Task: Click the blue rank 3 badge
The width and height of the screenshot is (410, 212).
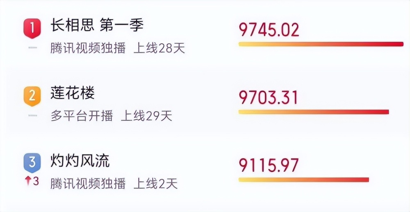Action: (32, 163)
